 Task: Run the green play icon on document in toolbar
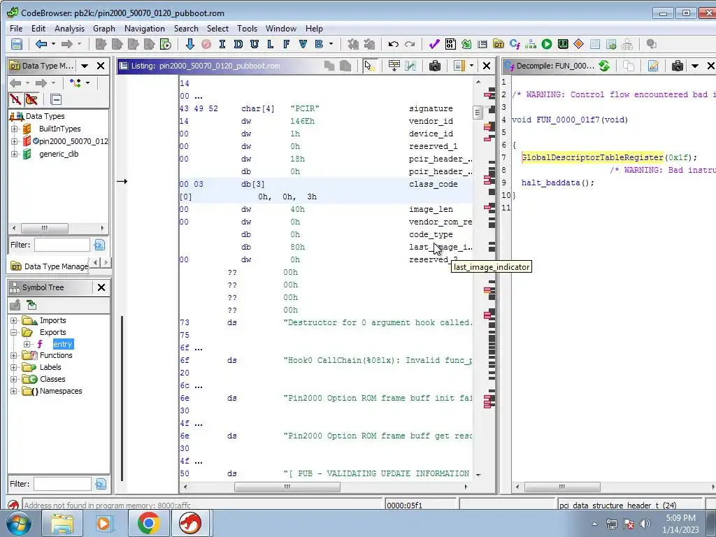[x=165, y=44]
